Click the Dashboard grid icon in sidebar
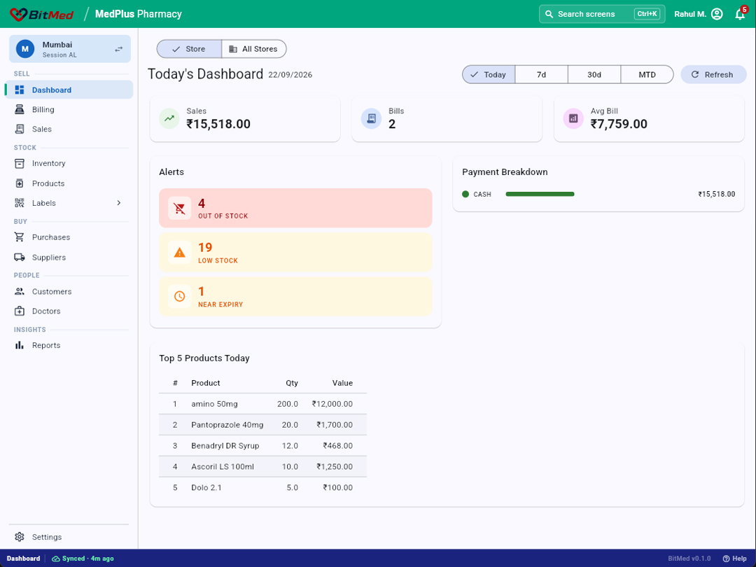 pyautogui.click(x=20, y=90)
